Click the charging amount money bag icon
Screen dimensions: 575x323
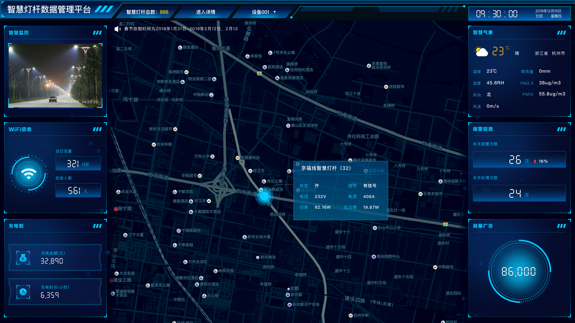pyautogui.click(x=23, y=258)
